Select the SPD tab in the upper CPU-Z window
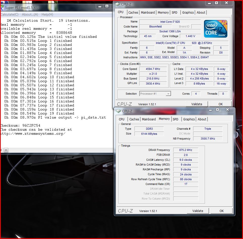The image size is (243, 239). tap(174, 12)
